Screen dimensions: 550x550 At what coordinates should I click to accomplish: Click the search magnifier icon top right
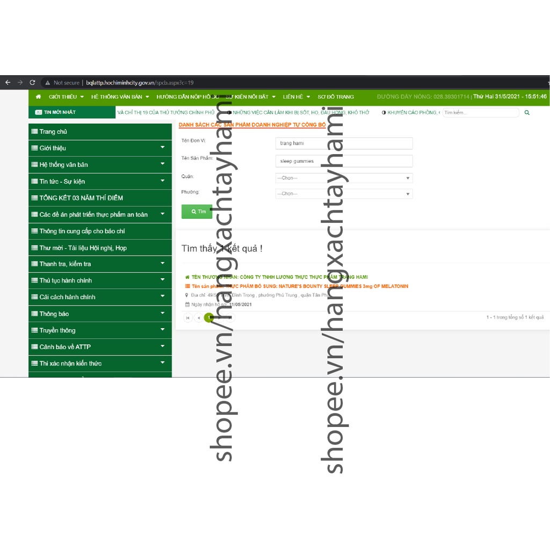pyautogui.click(x=527, y=113)
